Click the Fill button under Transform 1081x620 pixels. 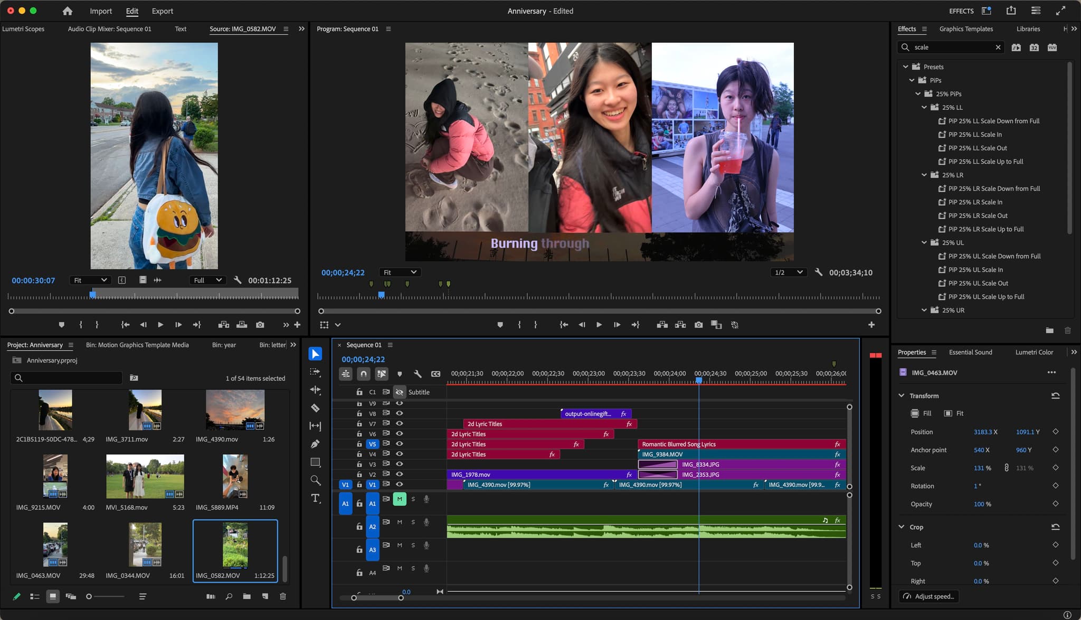click(921, 414)
